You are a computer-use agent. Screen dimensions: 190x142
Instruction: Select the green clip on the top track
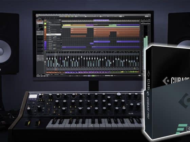(113, 25)
